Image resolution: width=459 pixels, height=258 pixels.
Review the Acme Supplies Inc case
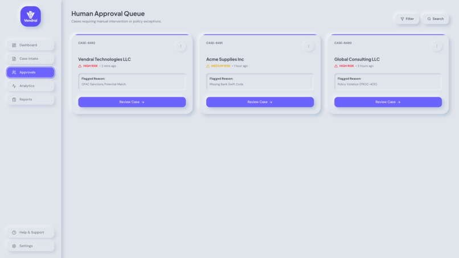point(260,102)
